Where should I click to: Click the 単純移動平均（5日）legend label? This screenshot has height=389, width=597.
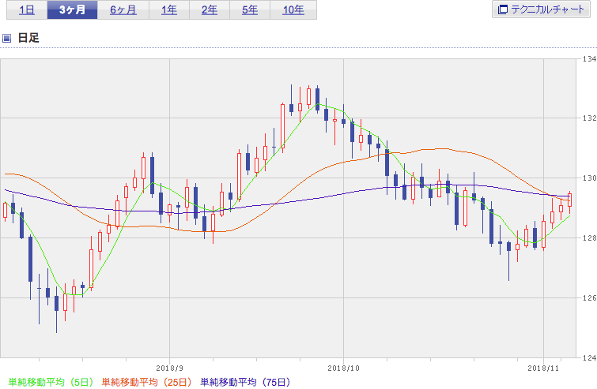pos(51,382)
